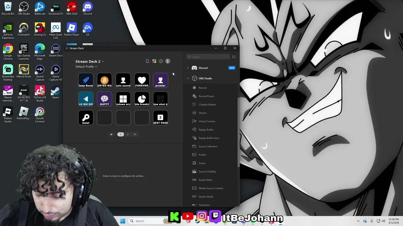
Task: Select the Stream Deck desktop shortcut
Action: pos(56,51)
